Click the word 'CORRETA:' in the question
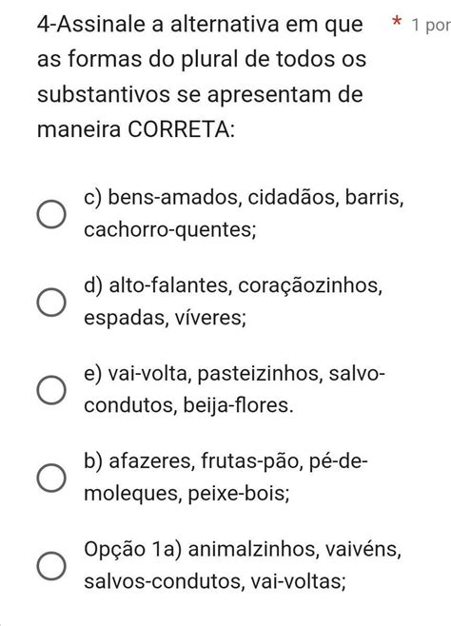The image size is (451, 626). (x=181, y=129)
